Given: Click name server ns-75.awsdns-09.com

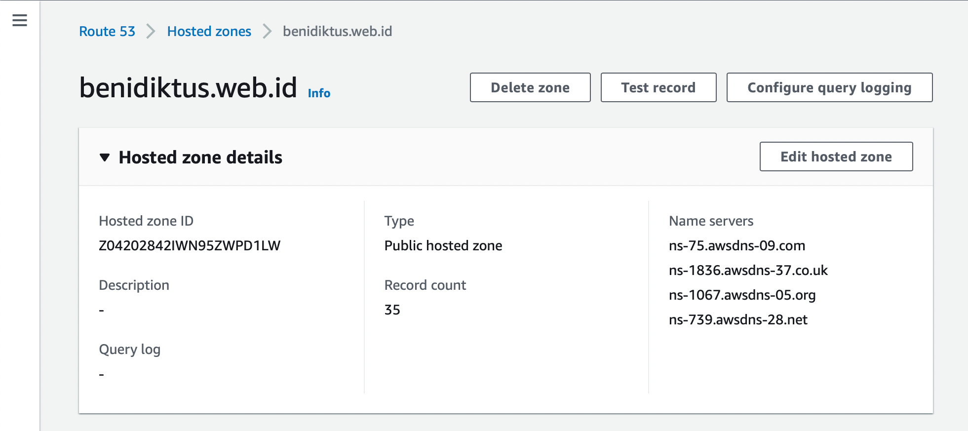Looking at the screenshot, I should (x=737, y=245).
